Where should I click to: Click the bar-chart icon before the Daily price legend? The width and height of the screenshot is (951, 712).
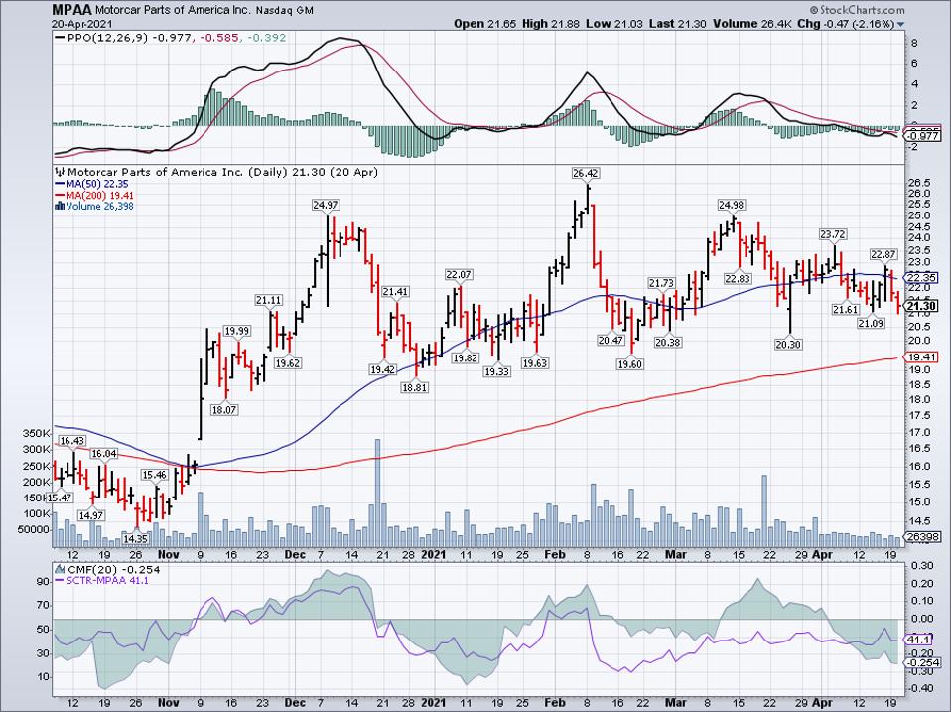click(60, 172)
